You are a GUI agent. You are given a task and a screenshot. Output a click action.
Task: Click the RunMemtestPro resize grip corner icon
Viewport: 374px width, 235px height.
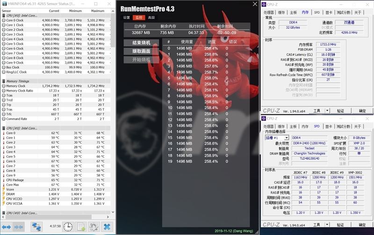point(257,231)
